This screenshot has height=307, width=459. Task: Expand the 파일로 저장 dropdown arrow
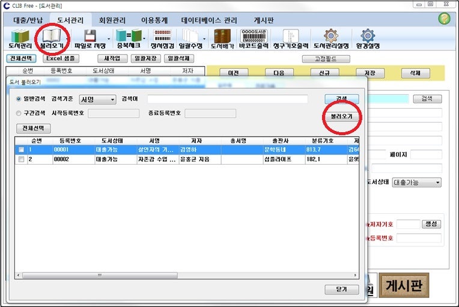[109, 38]
